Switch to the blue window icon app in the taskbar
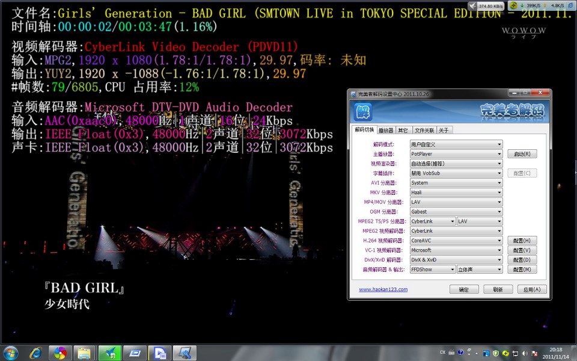 (x=135, y=353)
